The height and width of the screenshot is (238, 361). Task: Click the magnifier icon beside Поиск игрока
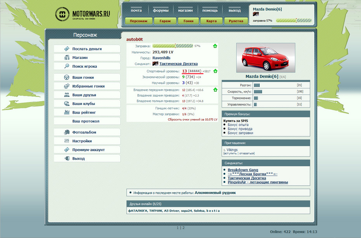[x=66, y=66]
